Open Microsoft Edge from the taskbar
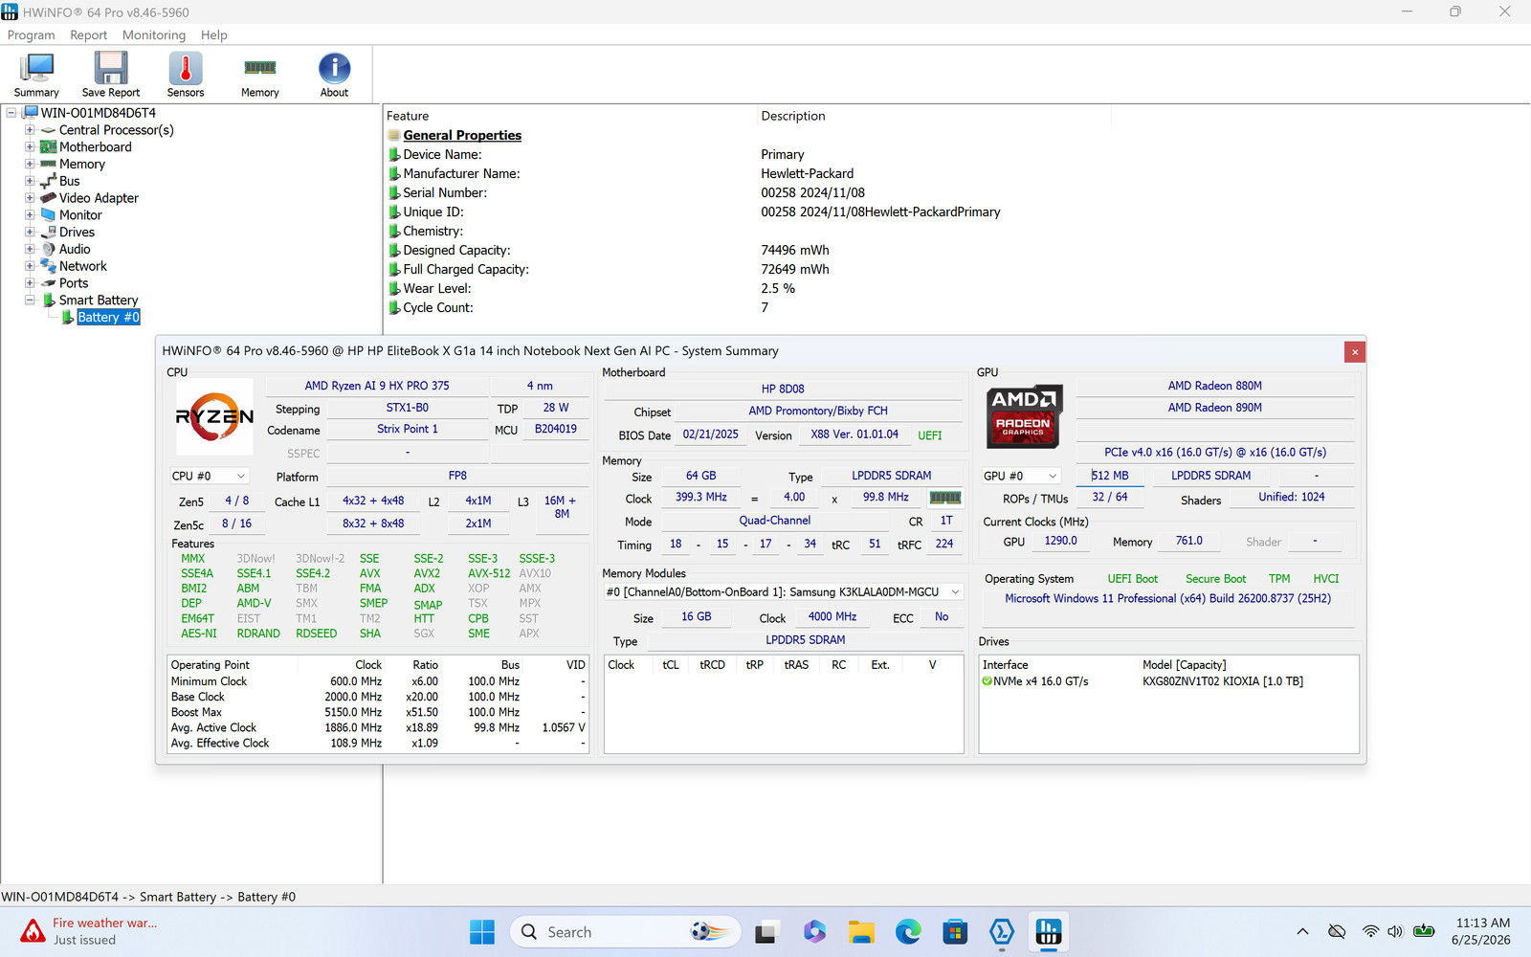The image size is (1531, 957). coord(908,932)
